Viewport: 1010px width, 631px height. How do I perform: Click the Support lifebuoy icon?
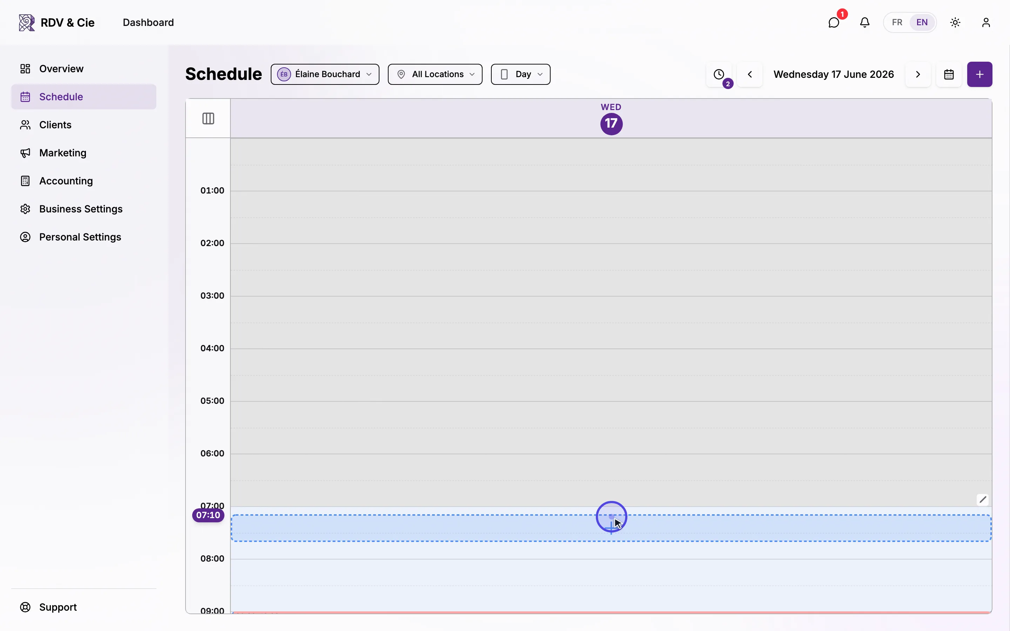[26, 607]
